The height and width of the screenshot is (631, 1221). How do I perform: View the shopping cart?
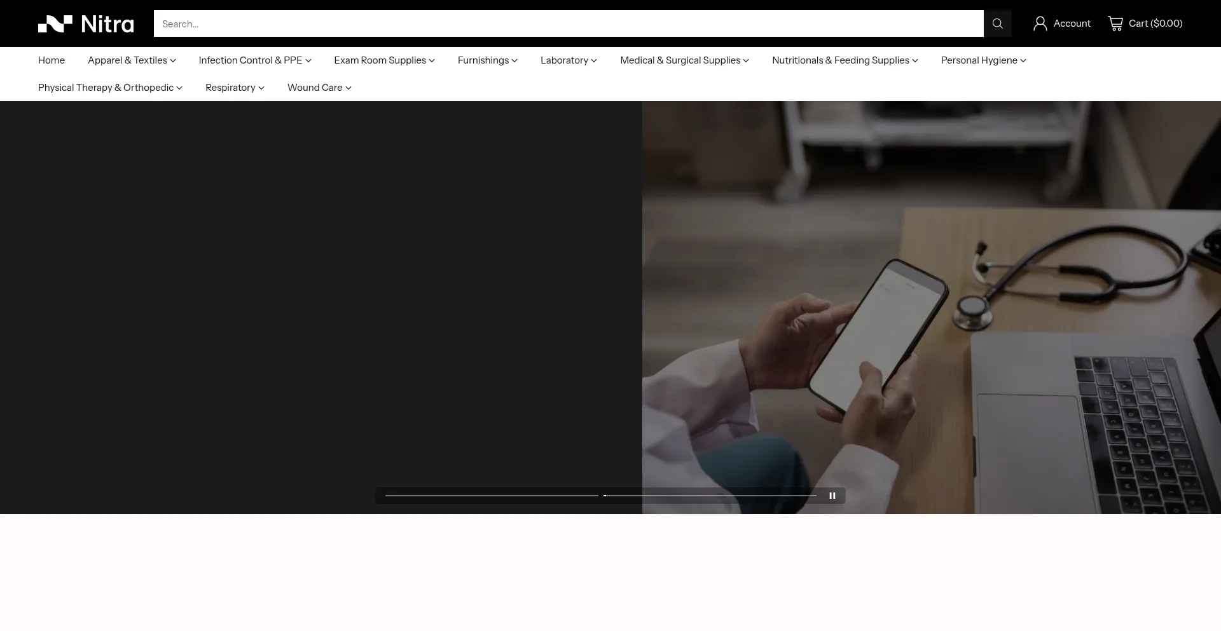[x=1145, y=24]
